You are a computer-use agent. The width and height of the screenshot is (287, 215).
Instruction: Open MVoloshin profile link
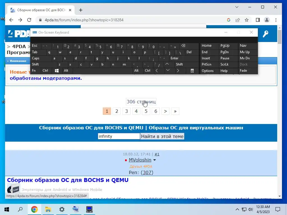click(140, 160)
